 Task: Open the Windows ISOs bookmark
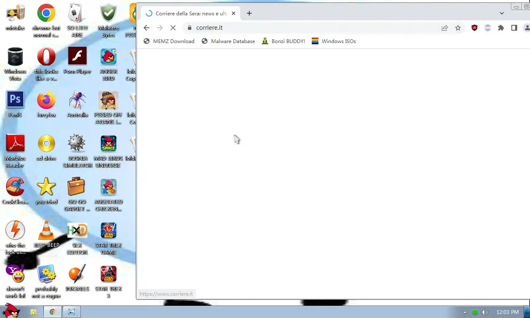coord(334,41)
